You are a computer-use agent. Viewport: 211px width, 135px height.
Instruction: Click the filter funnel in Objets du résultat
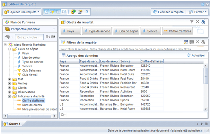(x=192, y=22)
